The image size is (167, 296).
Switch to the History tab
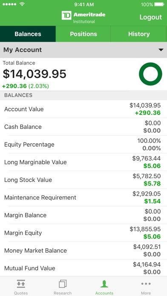(139, 34)
